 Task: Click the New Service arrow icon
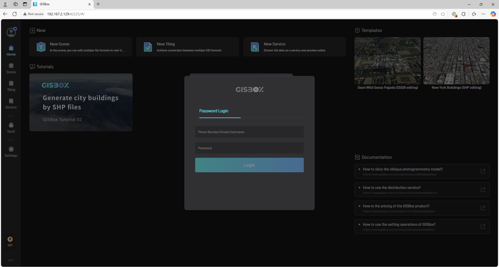click(255, 47)
